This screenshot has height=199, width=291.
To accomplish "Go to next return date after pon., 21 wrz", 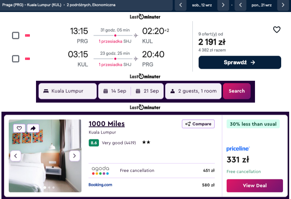I will tap(283, 5).
